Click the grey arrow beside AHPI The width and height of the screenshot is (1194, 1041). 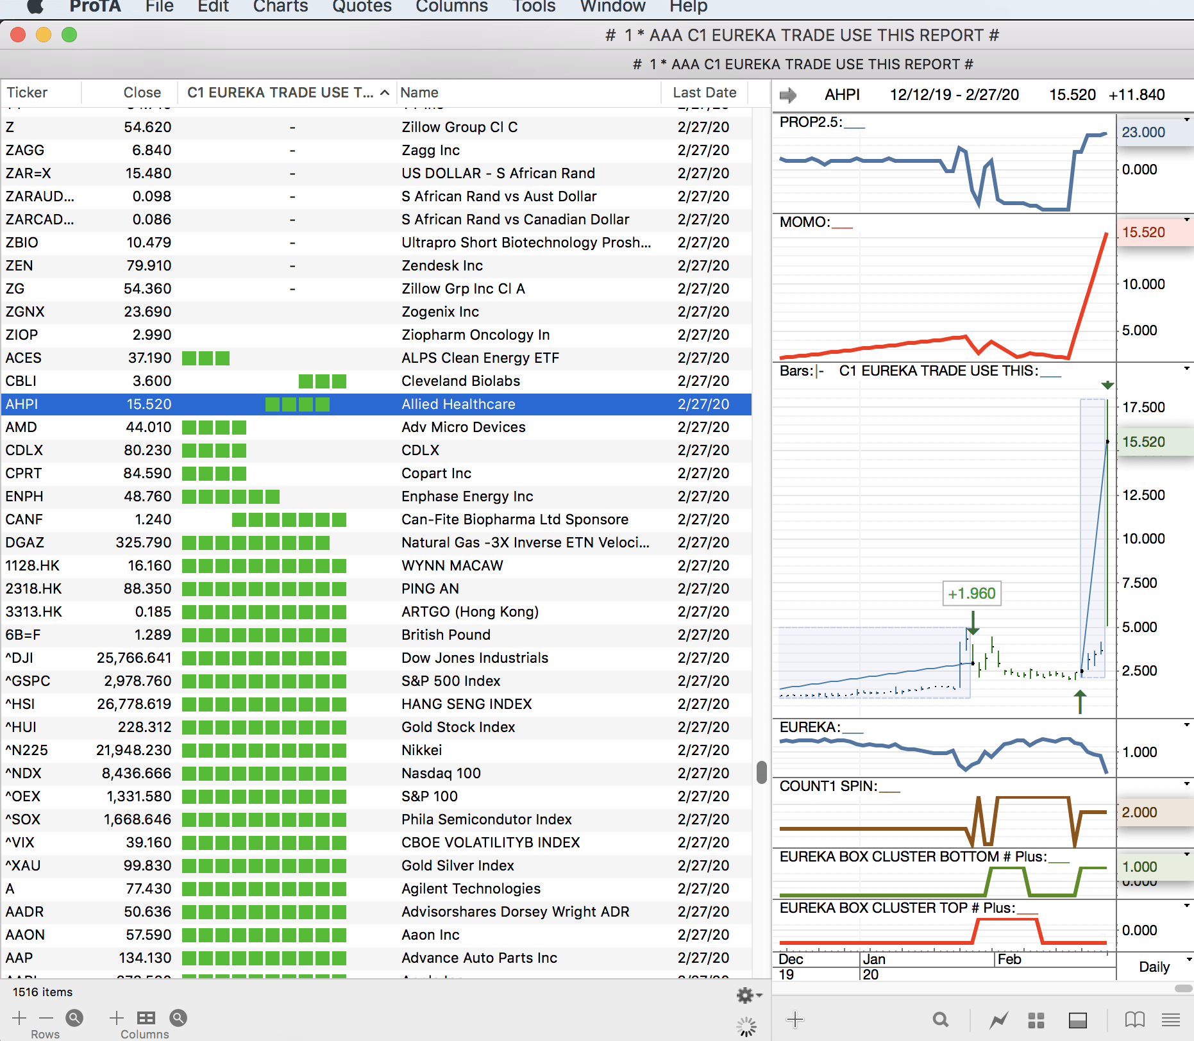(788, 96)
